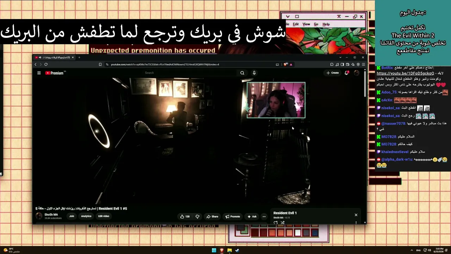Open YouTube notifications bell
This screenshot has width=451, height=254.
347,73
